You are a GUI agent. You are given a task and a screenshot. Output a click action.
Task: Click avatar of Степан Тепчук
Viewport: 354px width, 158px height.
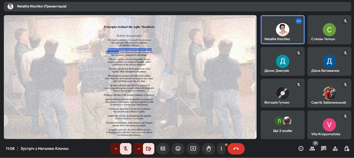tap(329, 30)
